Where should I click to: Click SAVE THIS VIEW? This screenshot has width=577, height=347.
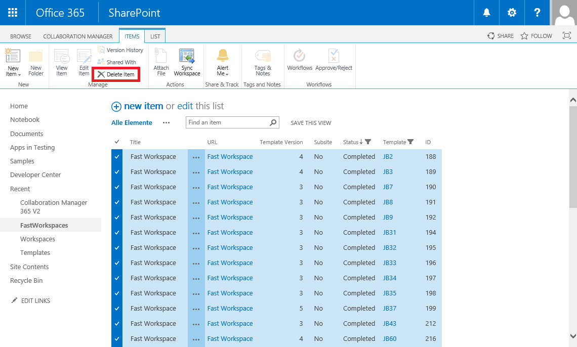tap(311, 123)
